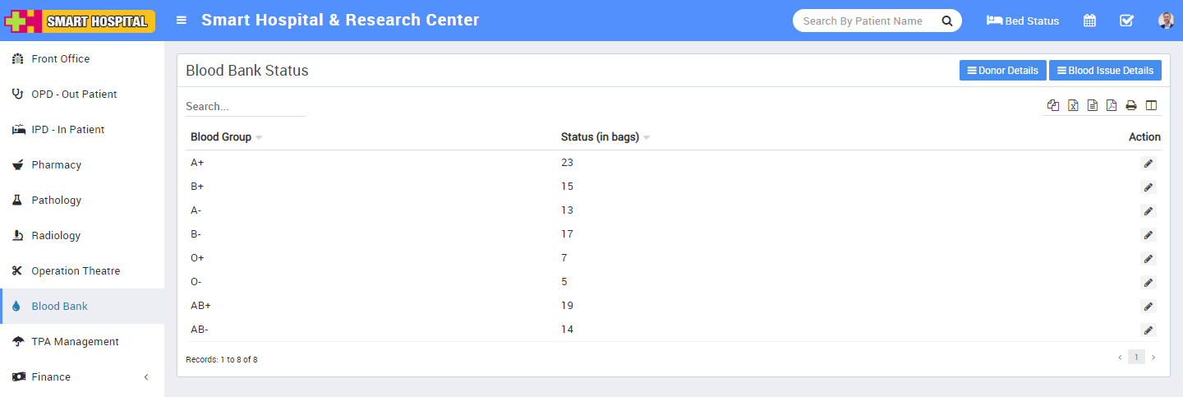Image resolution: width=1183 pixels, height=397 pixels.
Task: Go to Operation Theatre in sidebar
Action: point(76,271)
